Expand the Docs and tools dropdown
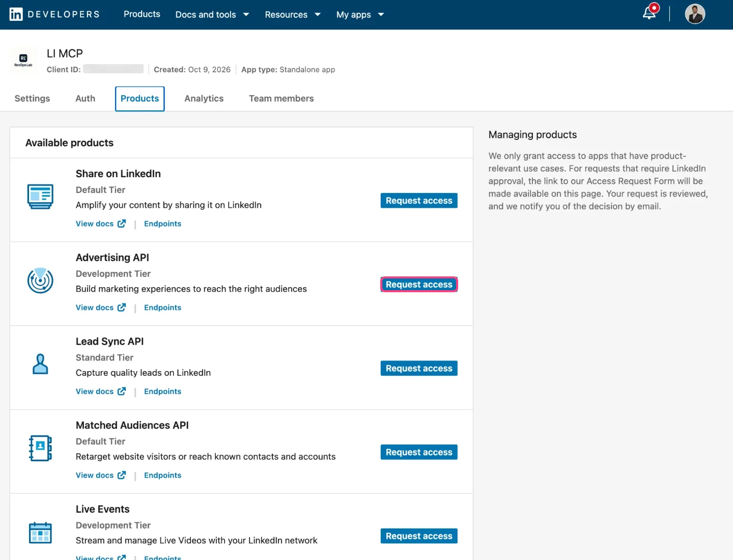 (x=212, y=15)
